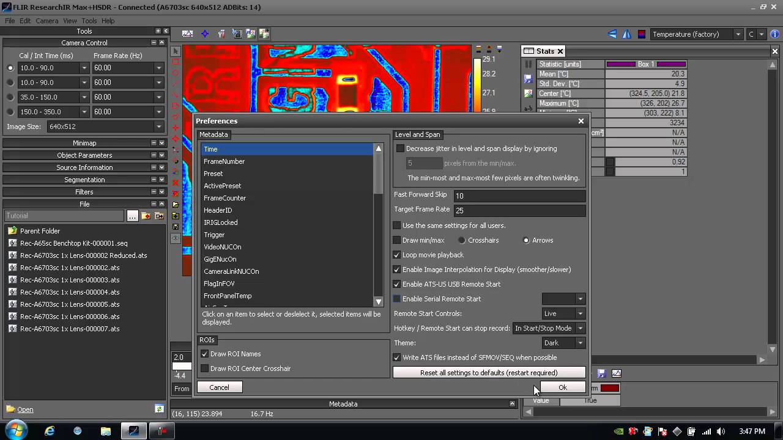Click the Open link in File panel
The image size is (783, 440).
point(25,409)
